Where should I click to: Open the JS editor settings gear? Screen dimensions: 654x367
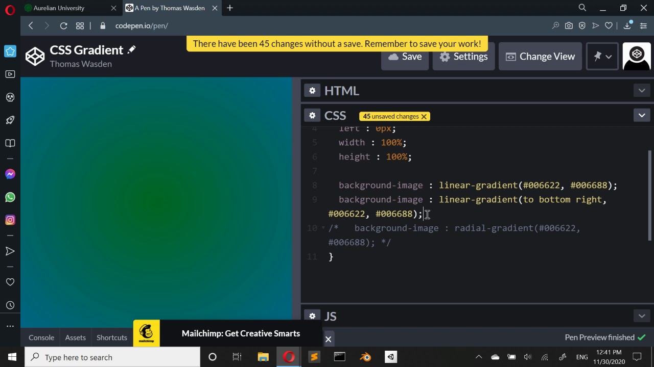(x=312, y=316)
